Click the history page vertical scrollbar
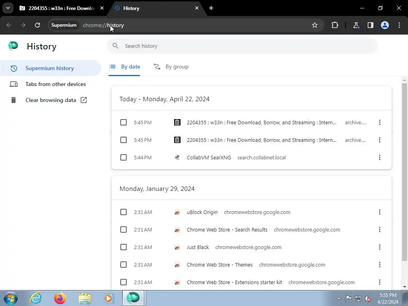Image resolution: width=408 pixels, height=306 pixels. (x=404, y=172)
